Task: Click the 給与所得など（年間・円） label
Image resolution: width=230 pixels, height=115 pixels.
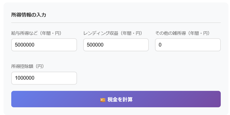Action: (x=36, y=33)
